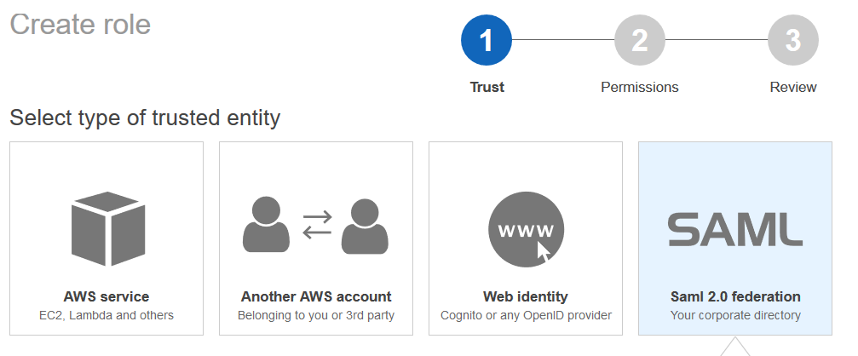Image resolution: width=858 pixels, height=356 pixels.
Task: Click 'Your corporate directory' description
Action: [x=735, y=316]
